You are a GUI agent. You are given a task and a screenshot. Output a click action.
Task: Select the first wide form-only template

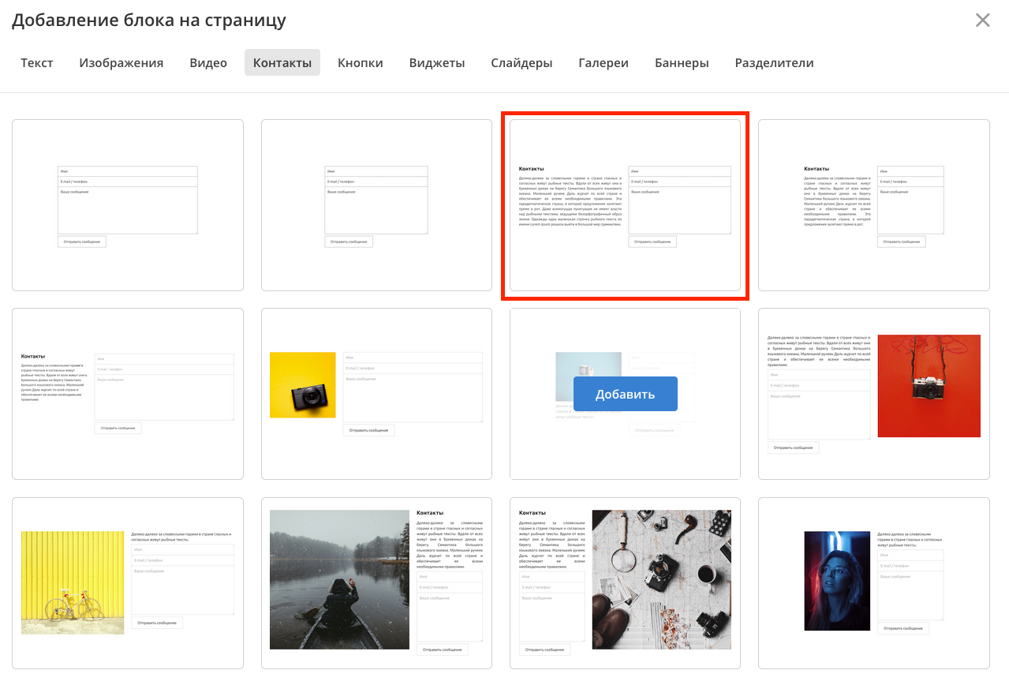pyautogui.click(x=128, y=205)
